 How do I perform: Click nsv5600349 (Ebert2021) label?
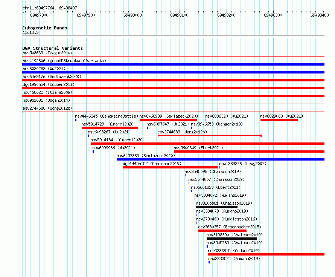tap(198, 148)
